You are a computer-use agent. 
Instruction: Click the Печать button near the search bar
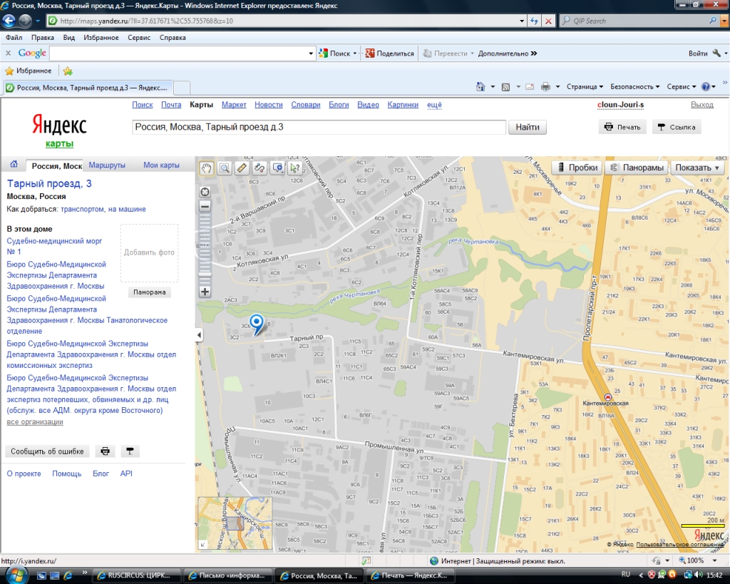coord(622,127)
